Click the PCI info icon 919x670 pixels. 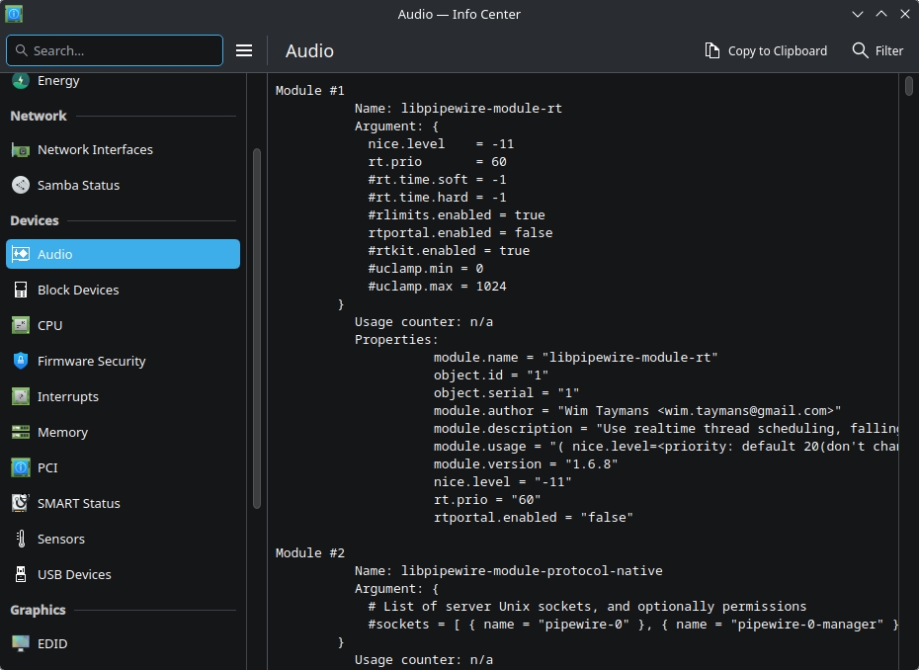point(21,467)
